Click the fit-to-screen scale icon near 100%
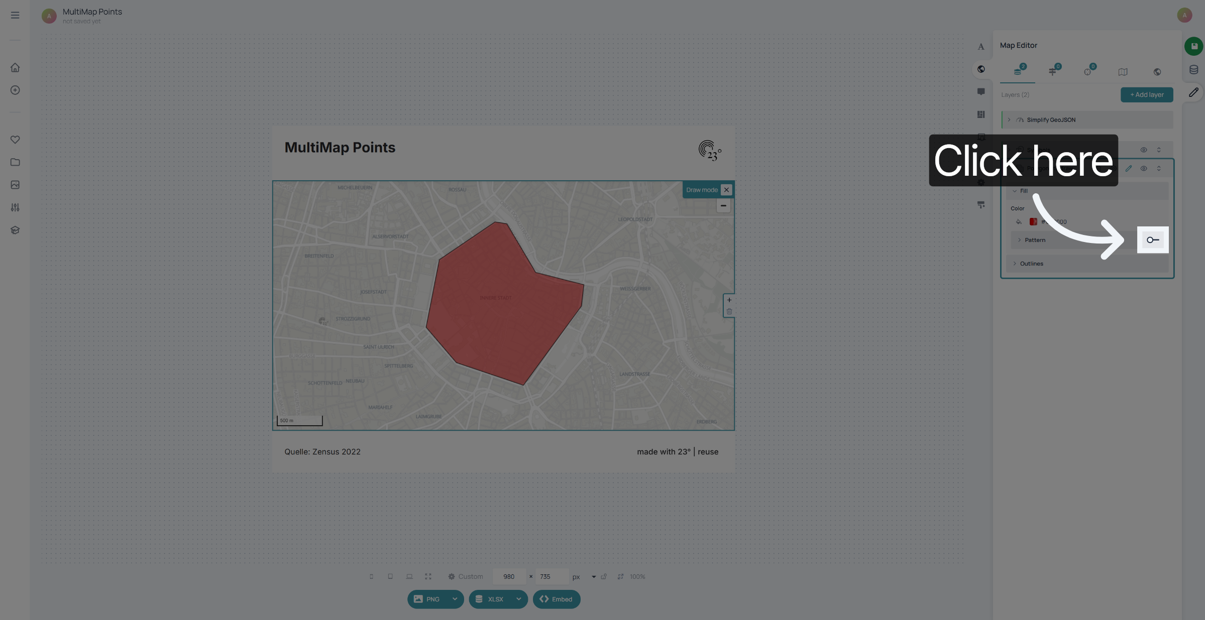This screenshot has height=620, width=1205. click(620, 577)
